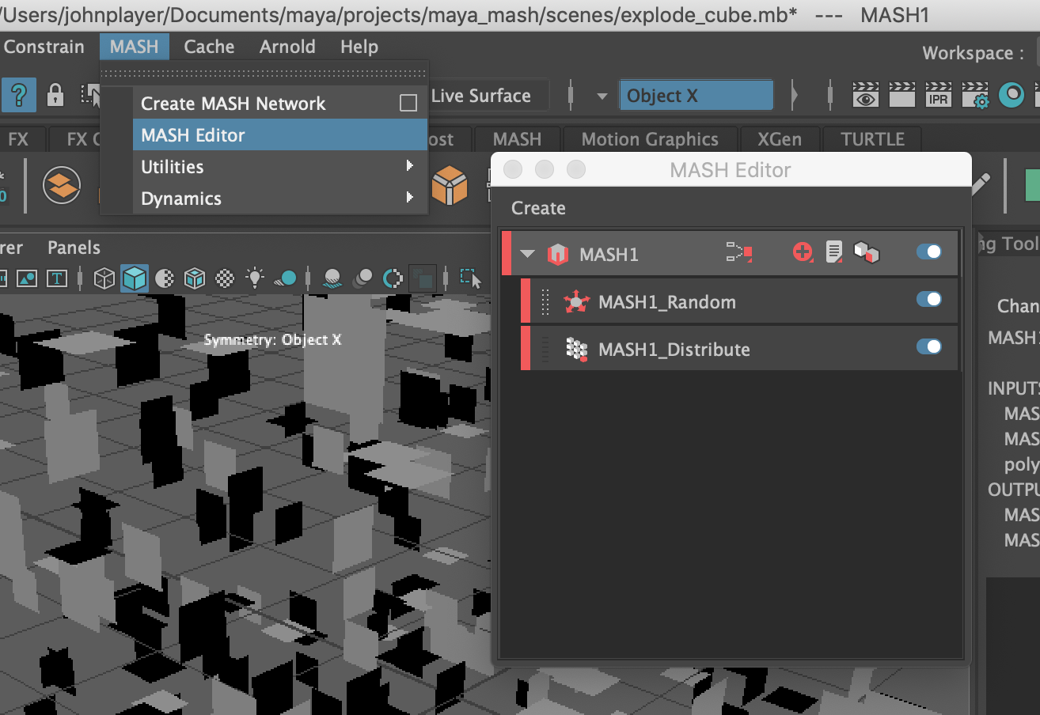Click the Render View eye icon
1040x715 pixels.
tap(865, 95)
